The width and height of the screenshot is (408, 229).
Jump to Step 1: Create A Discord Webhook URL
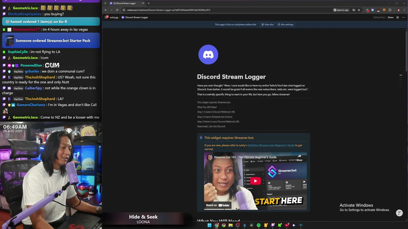(216, 112)
